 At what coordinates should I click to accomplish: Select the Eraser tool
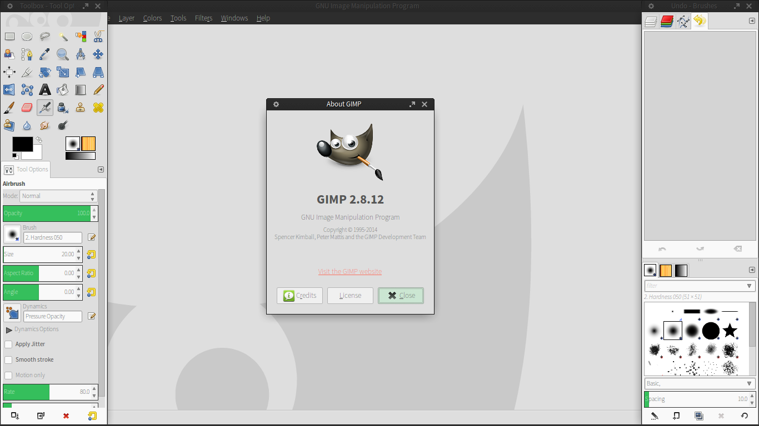(x=27, y=108)
